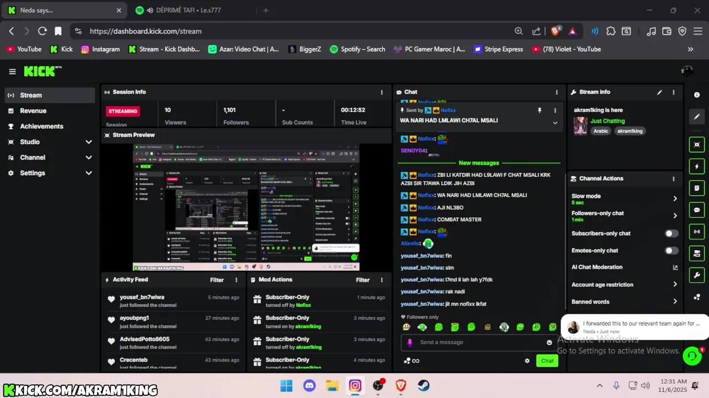The height and width of the screenshot is (398, 709).
Task: Click Filter in Mod Actions
Action: click(362, 280)
